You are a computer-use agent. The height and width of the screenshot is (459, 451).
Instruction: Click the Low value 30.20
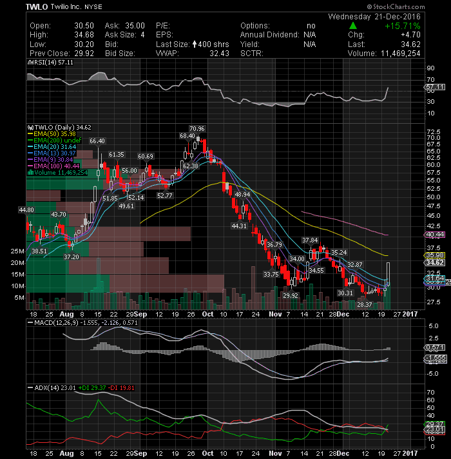84,44
